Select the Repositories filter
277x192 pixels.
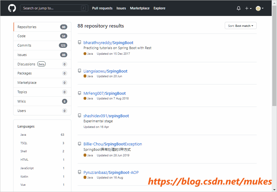pyautogui.click(x=42, y=27)
